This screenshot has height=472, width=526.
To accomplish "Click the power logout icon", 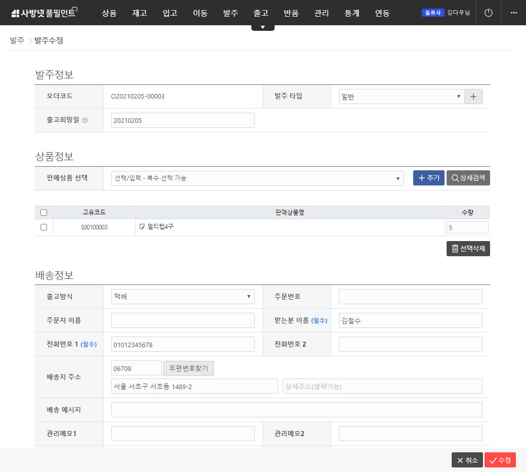I will click(488, 13).
